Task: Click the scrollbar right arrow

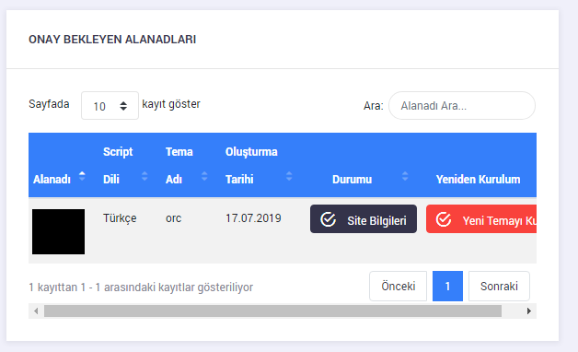Action: click(529, 311)
